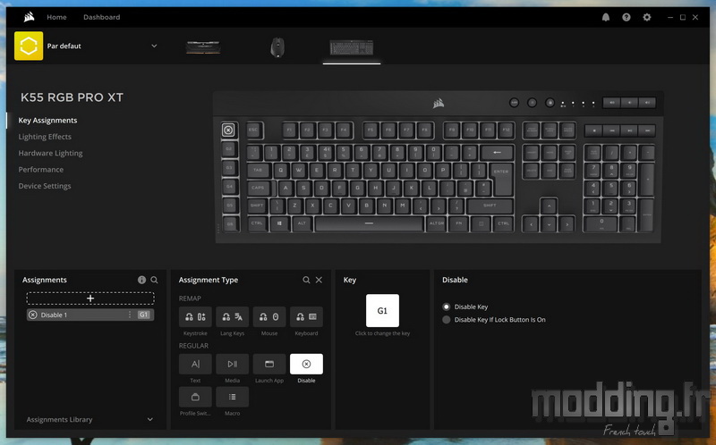Click the yellow profile hexagon icon

[x=29, y=46]
